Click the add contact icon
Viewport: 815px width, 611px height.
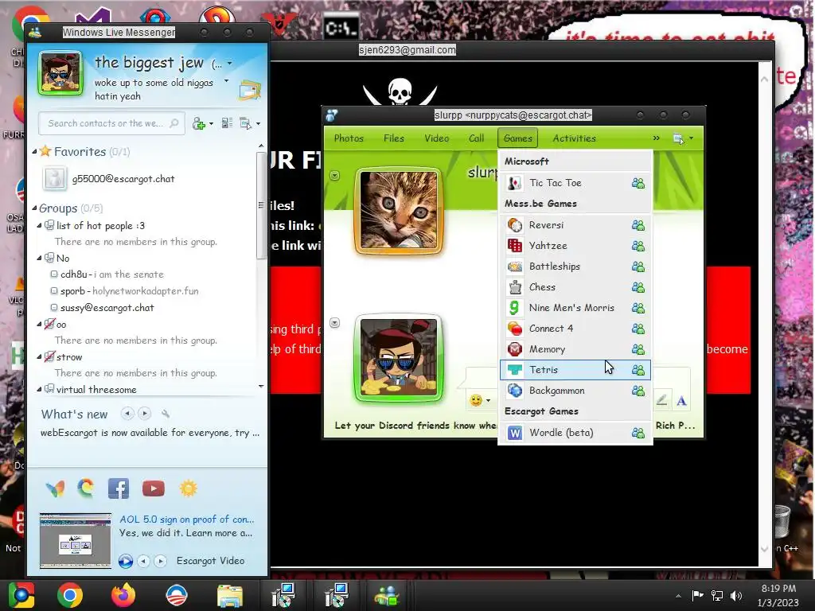tap(198, 123)
